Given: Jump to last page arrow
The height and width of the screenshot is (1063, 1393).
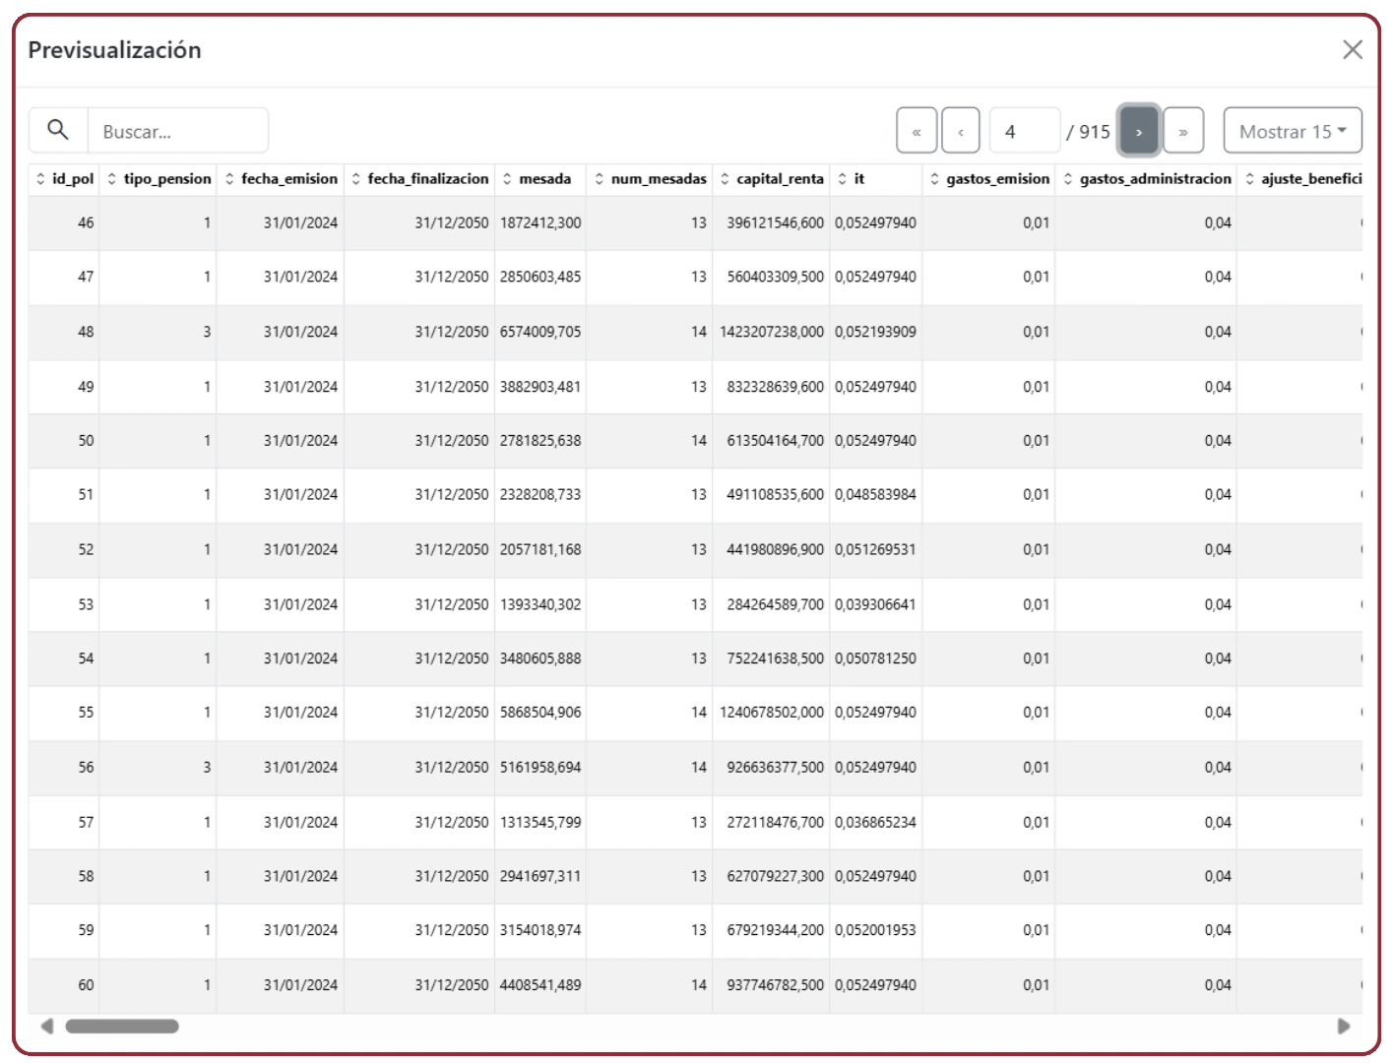Looking at the screenshot, I should pyautogui.click(x=1183, y=131).
